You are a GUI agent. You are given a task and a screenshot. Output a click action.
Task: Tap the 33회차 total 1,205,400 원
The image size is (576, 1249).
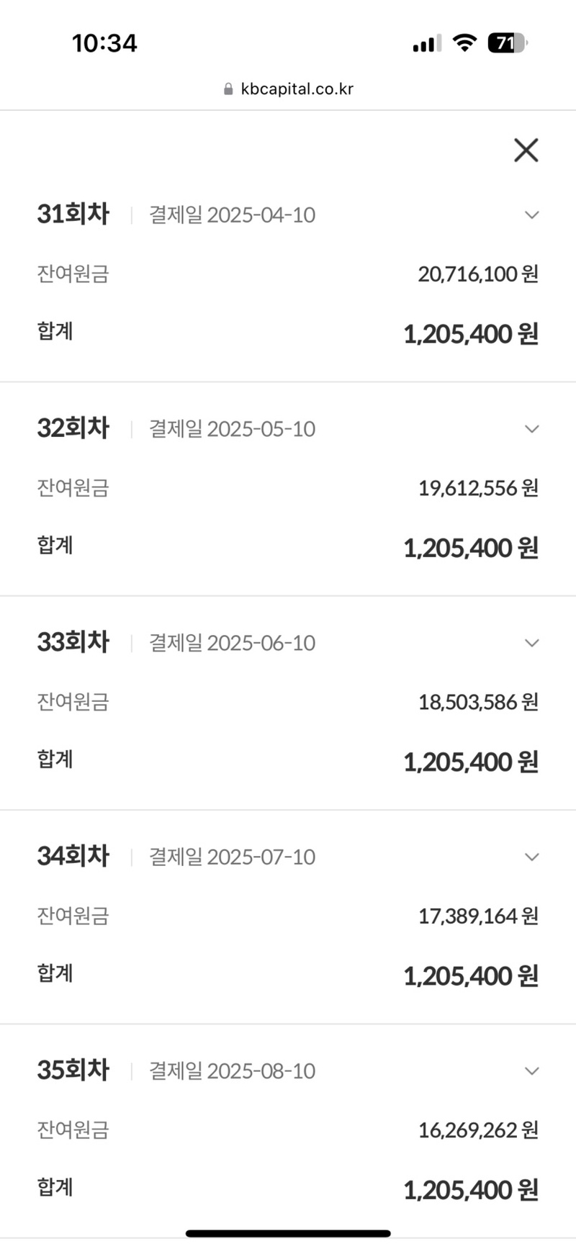(x=471, y=762)
